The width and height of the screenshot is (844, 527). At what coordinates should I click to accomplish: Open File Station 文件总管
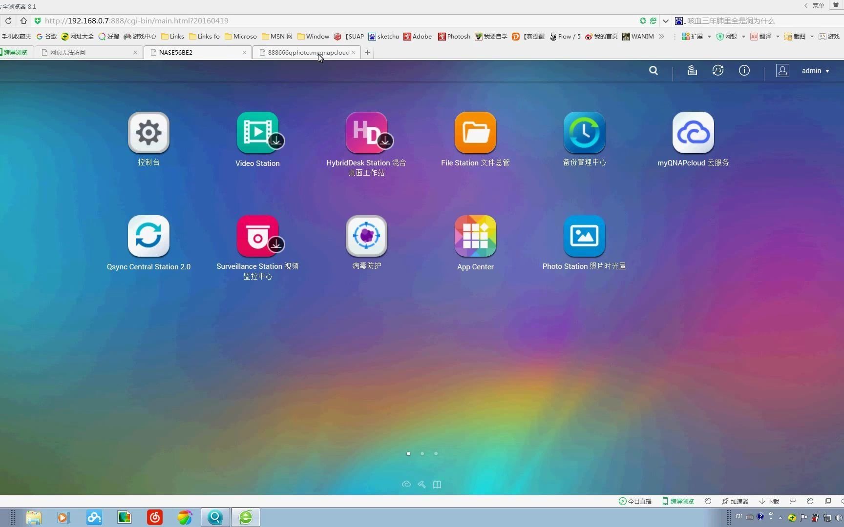click(475, 133)
